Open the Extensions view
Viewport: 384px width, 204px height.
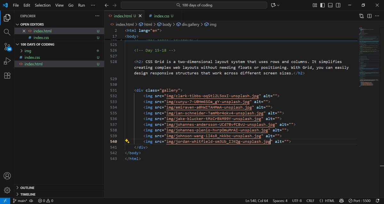click(x=7, y=75)
